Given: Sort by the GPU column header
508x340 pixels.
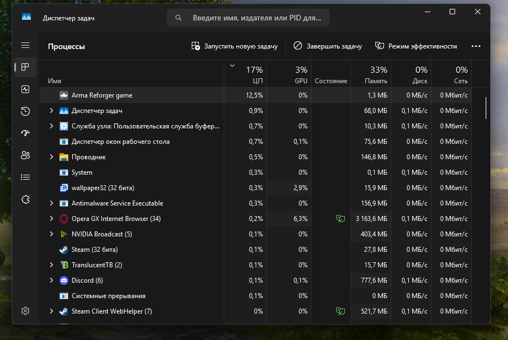Looking at the screenshot, I should [289, 74].
